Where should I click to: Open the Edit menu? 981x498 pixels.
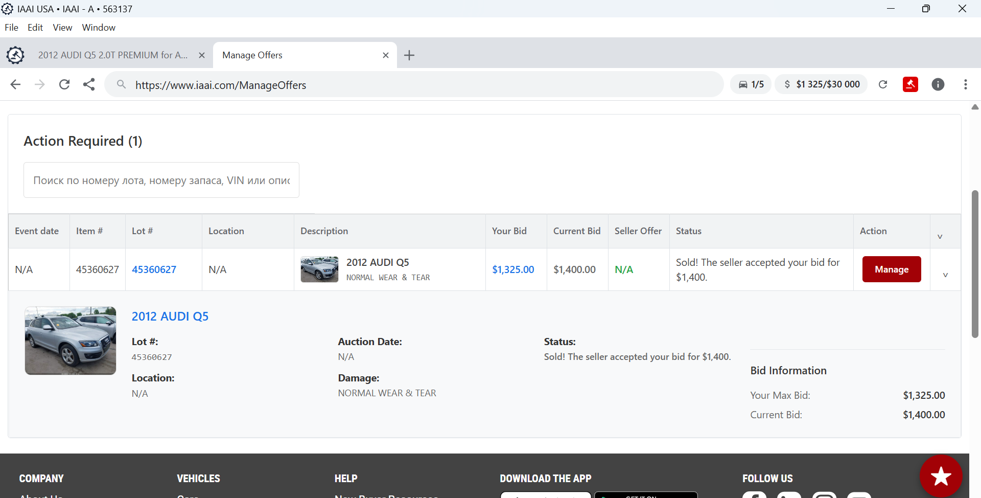coord(35,28)
